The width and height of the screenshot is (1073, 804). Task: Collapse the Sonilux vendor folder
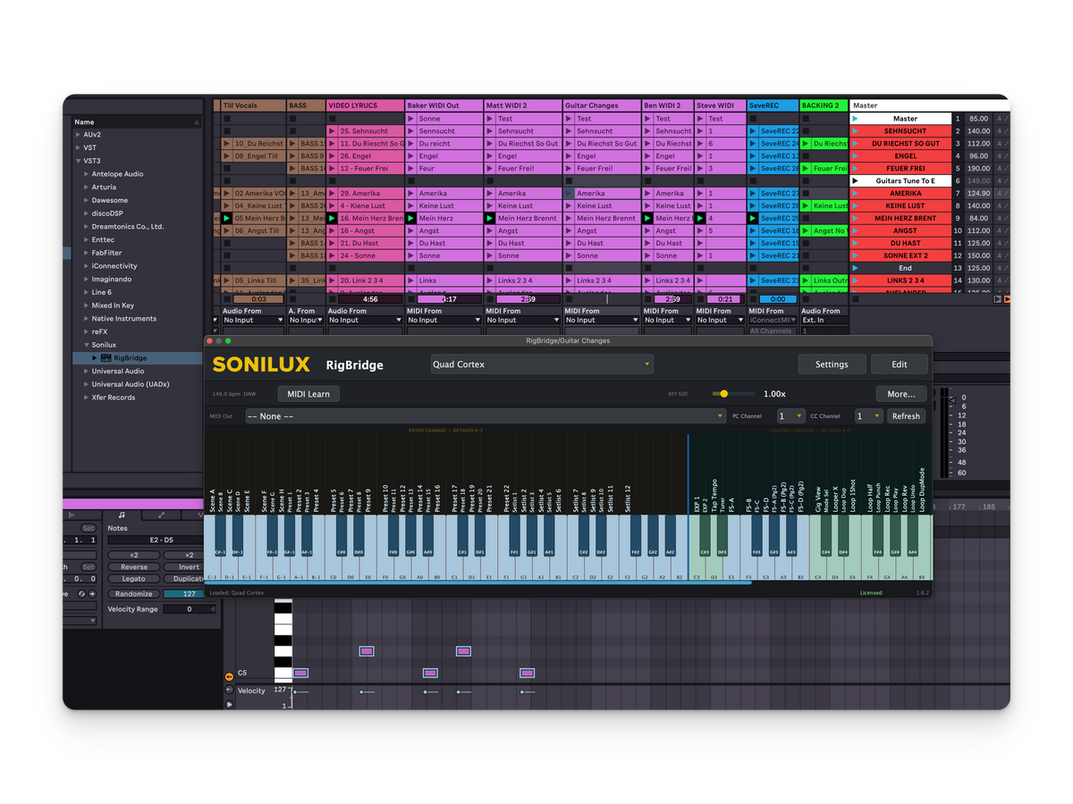(x=87, y=345)
